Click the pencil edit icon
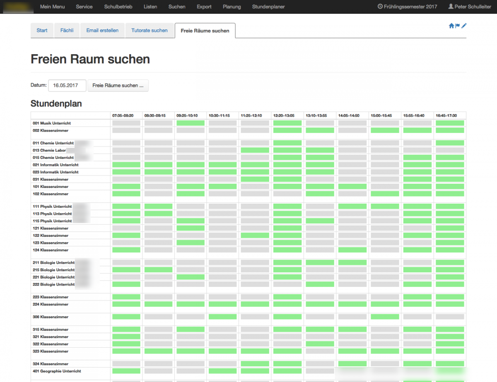 pyautogui.click(x=464, y=26)
